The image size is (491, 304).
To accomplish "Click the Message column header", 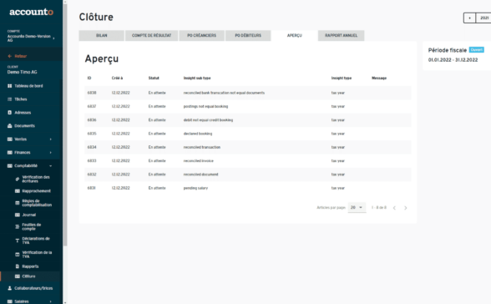I will pos(379,78).
